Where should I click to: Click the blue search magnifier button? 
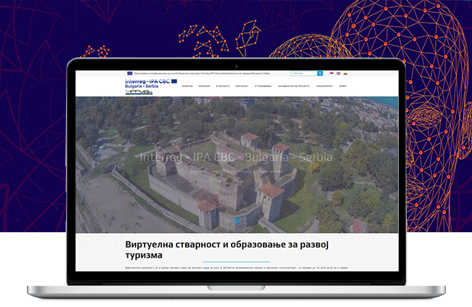click(x=320, y=73)
